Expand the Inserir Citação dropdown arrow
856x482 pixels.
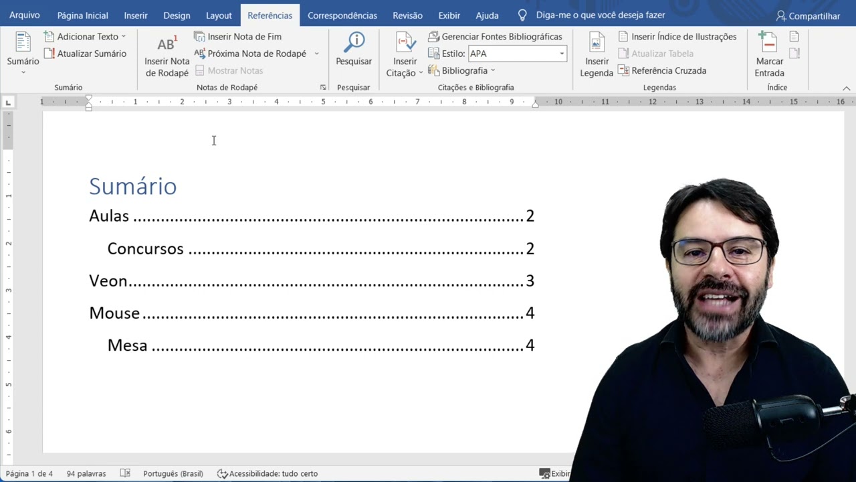click(x=421, y=73)
